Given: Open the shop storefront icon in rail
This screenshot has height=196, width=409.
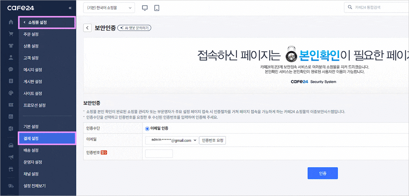Looking at the screenshot, I should [x=11, y=146].
